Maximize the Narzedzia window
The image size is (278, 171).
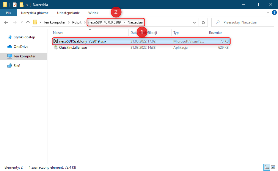257,5
